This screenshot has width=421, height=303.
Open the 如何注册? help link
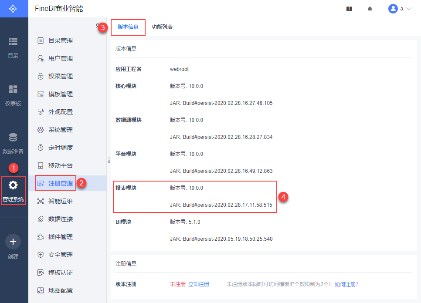(347, 285)
